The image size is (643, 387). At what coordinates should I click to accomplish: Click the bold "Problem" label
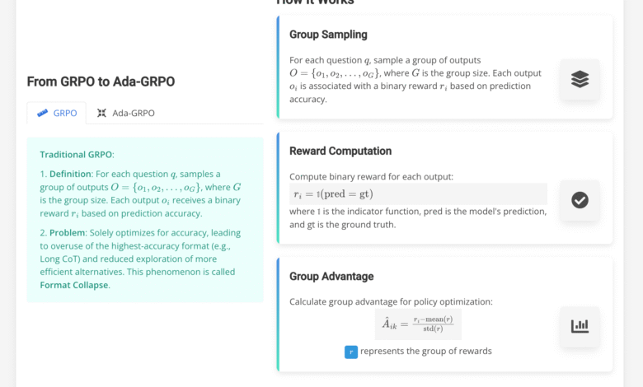[x=67, y=233]
